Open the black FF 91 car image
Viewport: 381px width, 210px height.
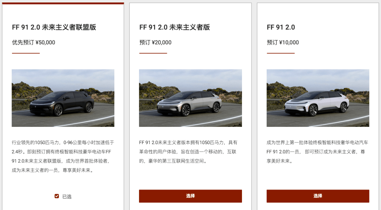point(63,98)
